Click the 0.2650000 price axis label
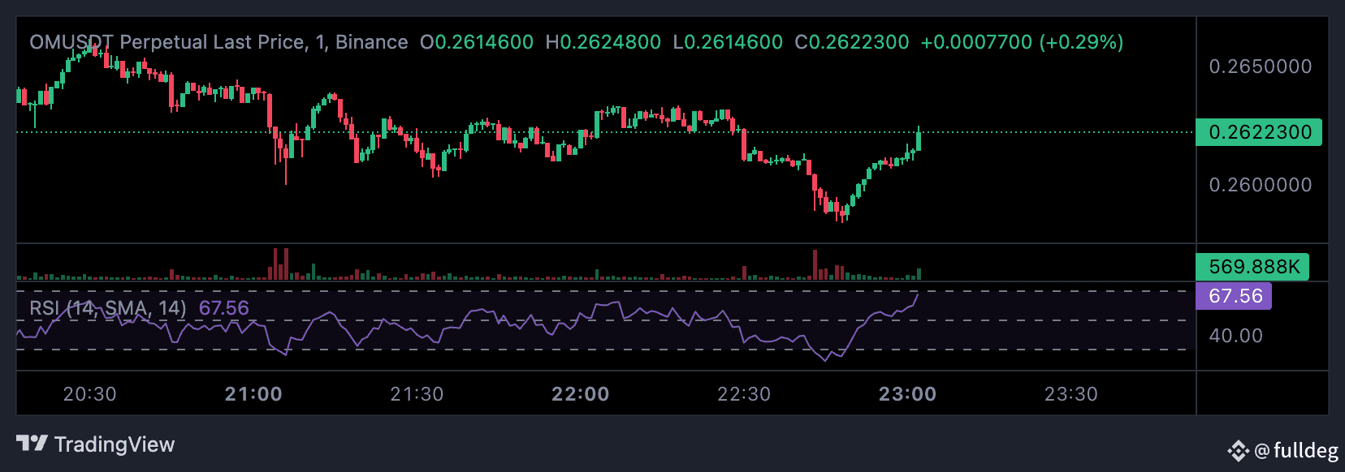 click(1261, 67)
